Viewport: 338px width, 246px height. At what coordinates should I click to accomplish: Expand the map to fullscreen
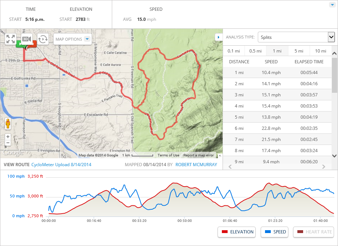[10, 39]
